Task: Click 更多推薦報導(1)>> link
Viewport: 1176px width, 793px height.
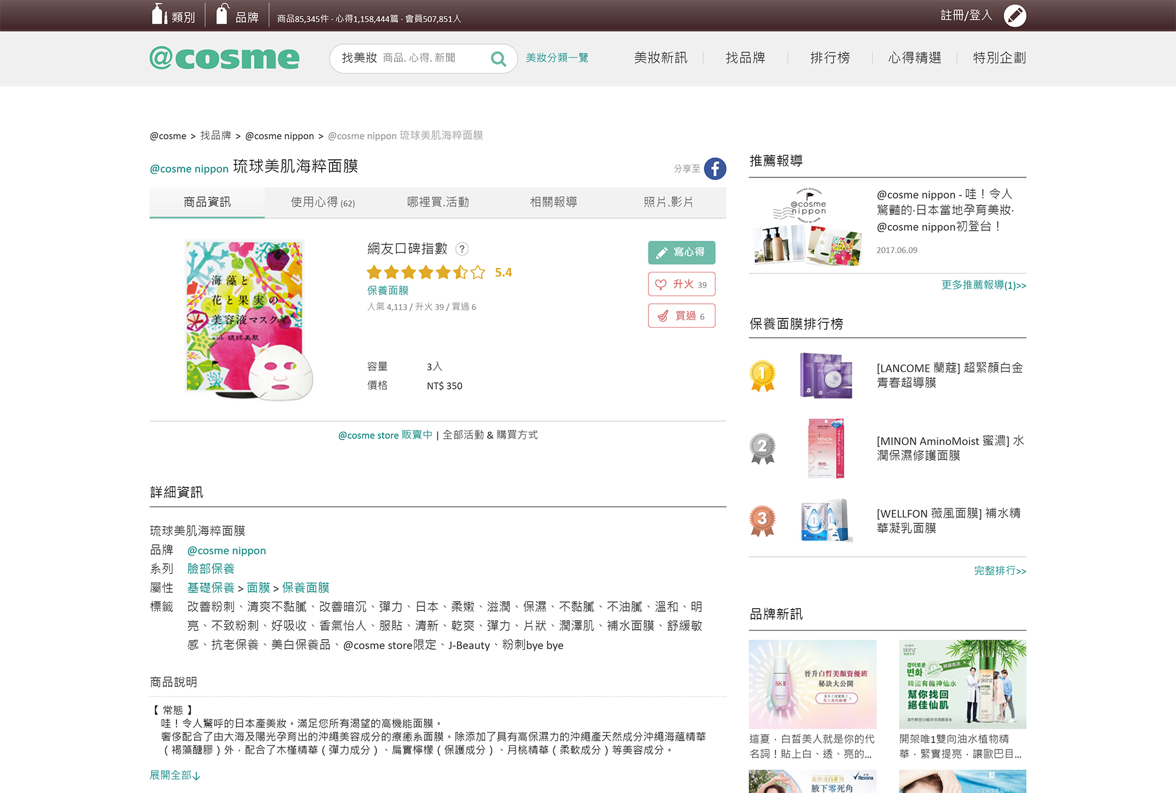Action: coord(984,285)
